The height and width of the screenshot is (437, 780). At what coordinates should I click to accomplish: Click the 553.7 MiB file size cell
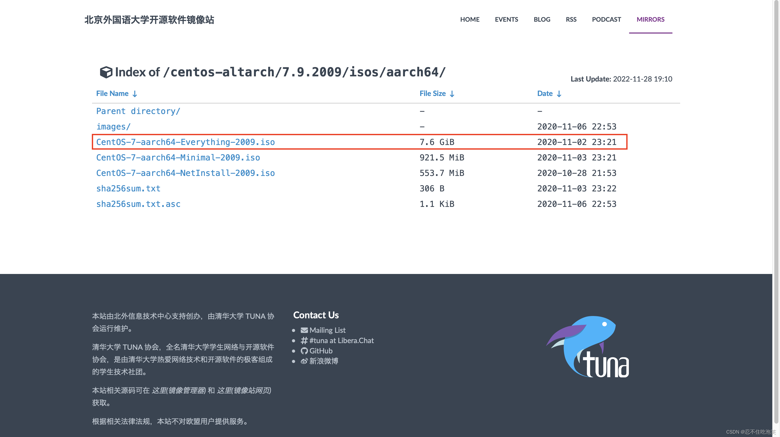pyautogui.click(x=442, y=173)
